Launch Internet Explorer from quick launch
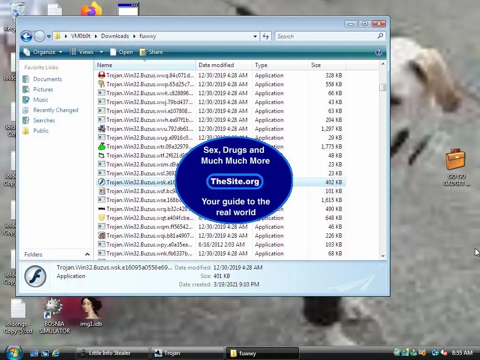Image resolution: width=480 pixels, height=360 pixels. [x=55, y=353]
